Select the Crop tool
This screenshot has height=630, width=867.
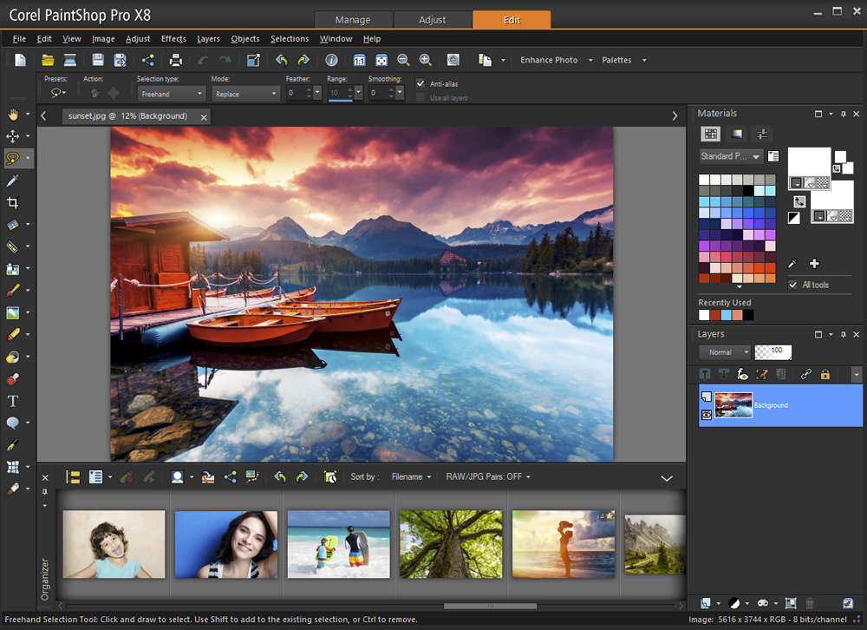[x=13, y=203]
